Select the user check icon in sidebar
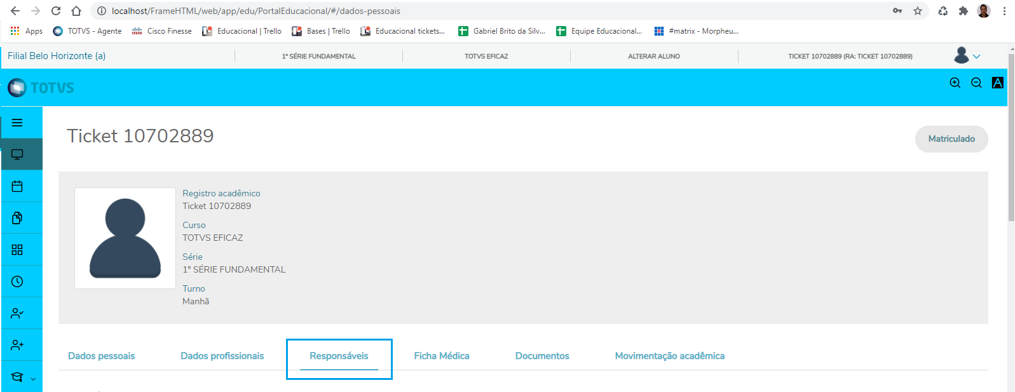Screen dimensions: 1015x392 [17, 313]
